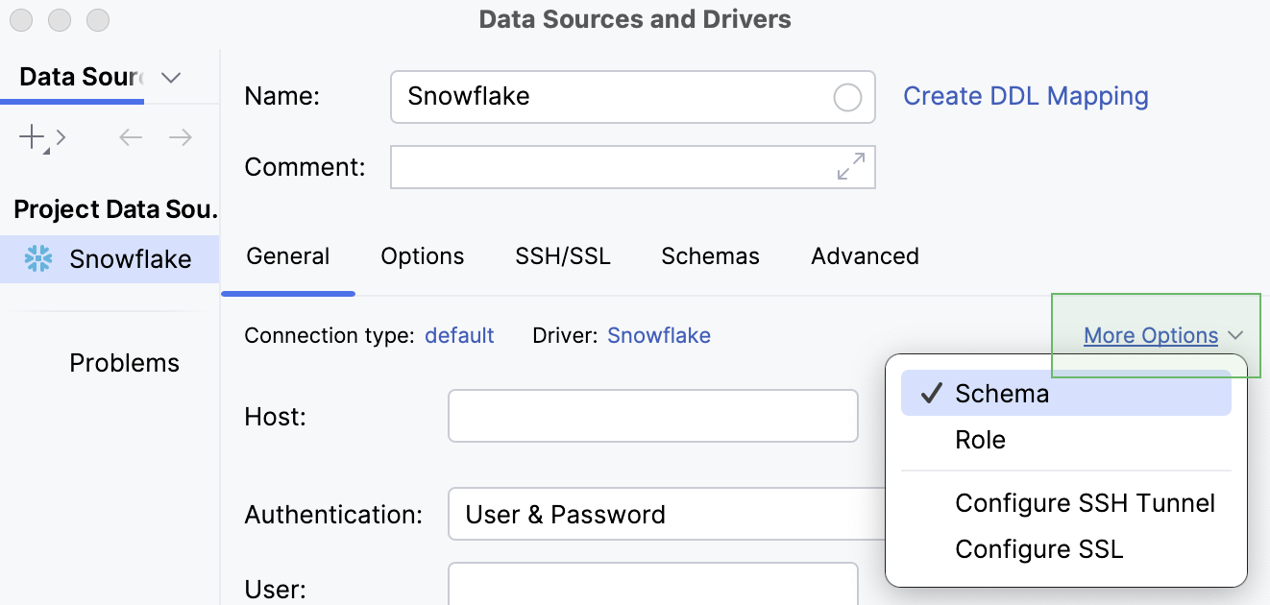Click the Create DDL Mapping link
Screen dimensions: 1270x605
pyautogui.click(x=1025, y=96)
